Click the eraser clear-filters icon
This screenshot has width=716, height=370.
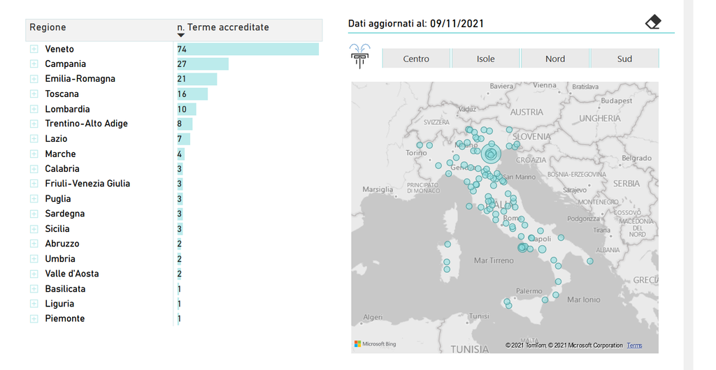653,22
